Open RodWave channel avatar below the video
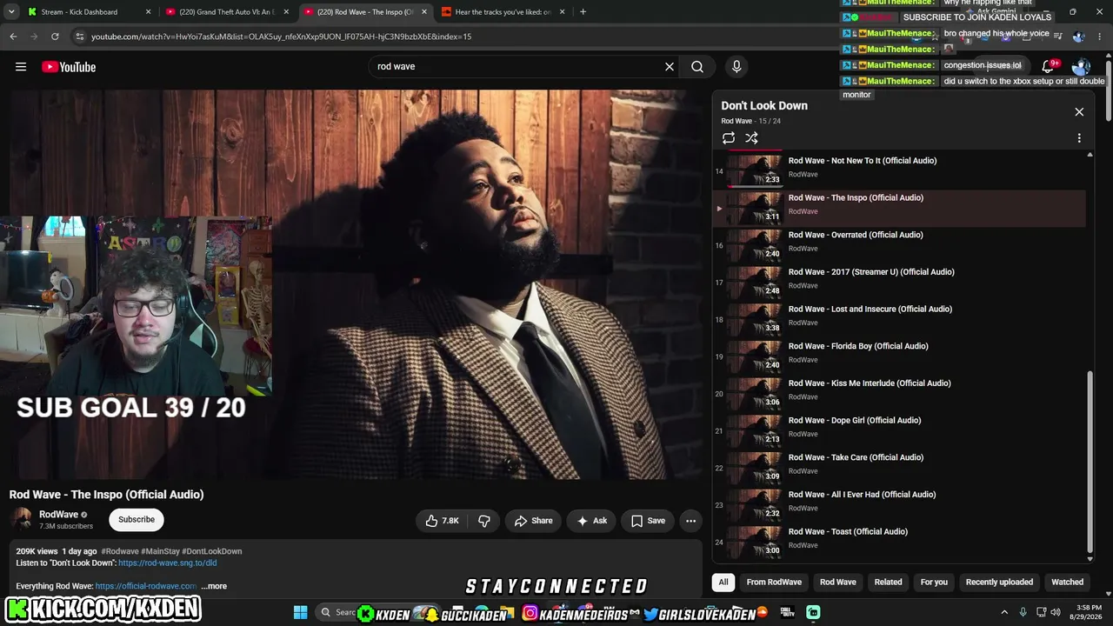 (x=22, y=519)
